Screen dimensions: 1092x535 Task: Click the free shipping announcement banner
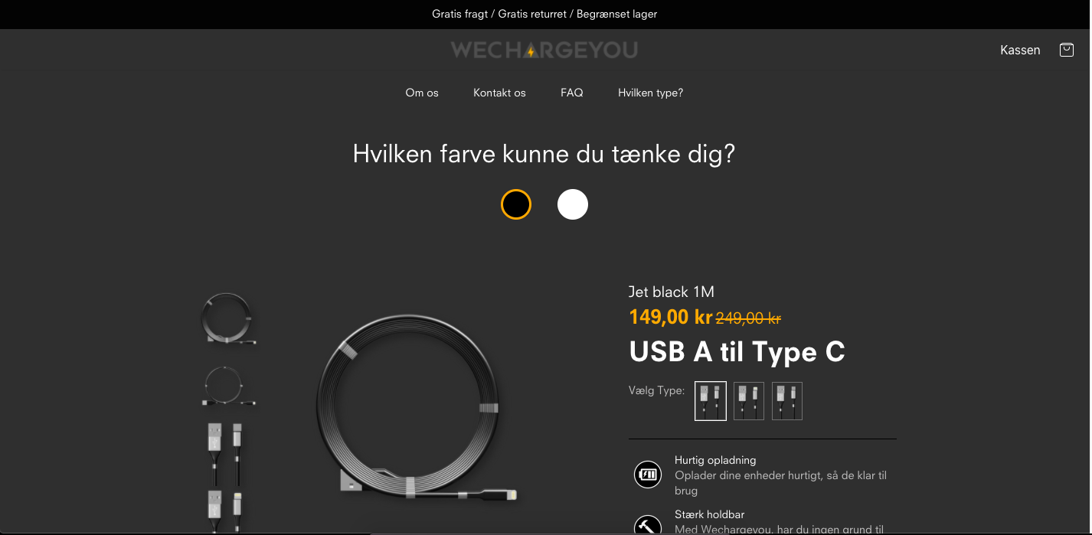(x=544, y=14)
